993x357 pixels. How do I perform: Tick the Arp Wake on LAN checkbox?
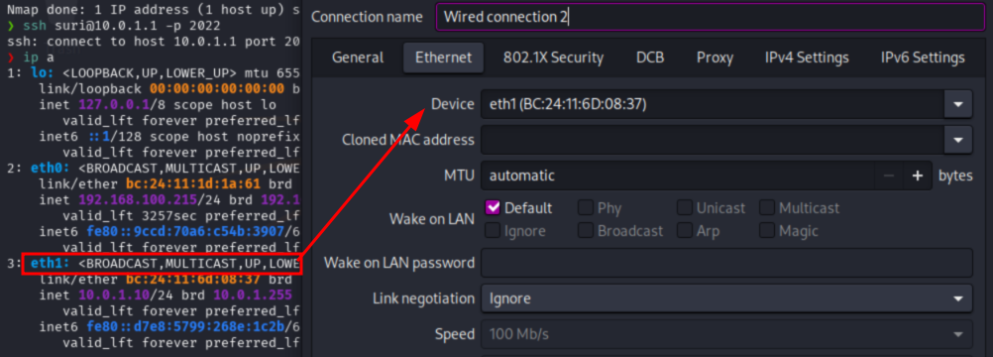(685, 231)
